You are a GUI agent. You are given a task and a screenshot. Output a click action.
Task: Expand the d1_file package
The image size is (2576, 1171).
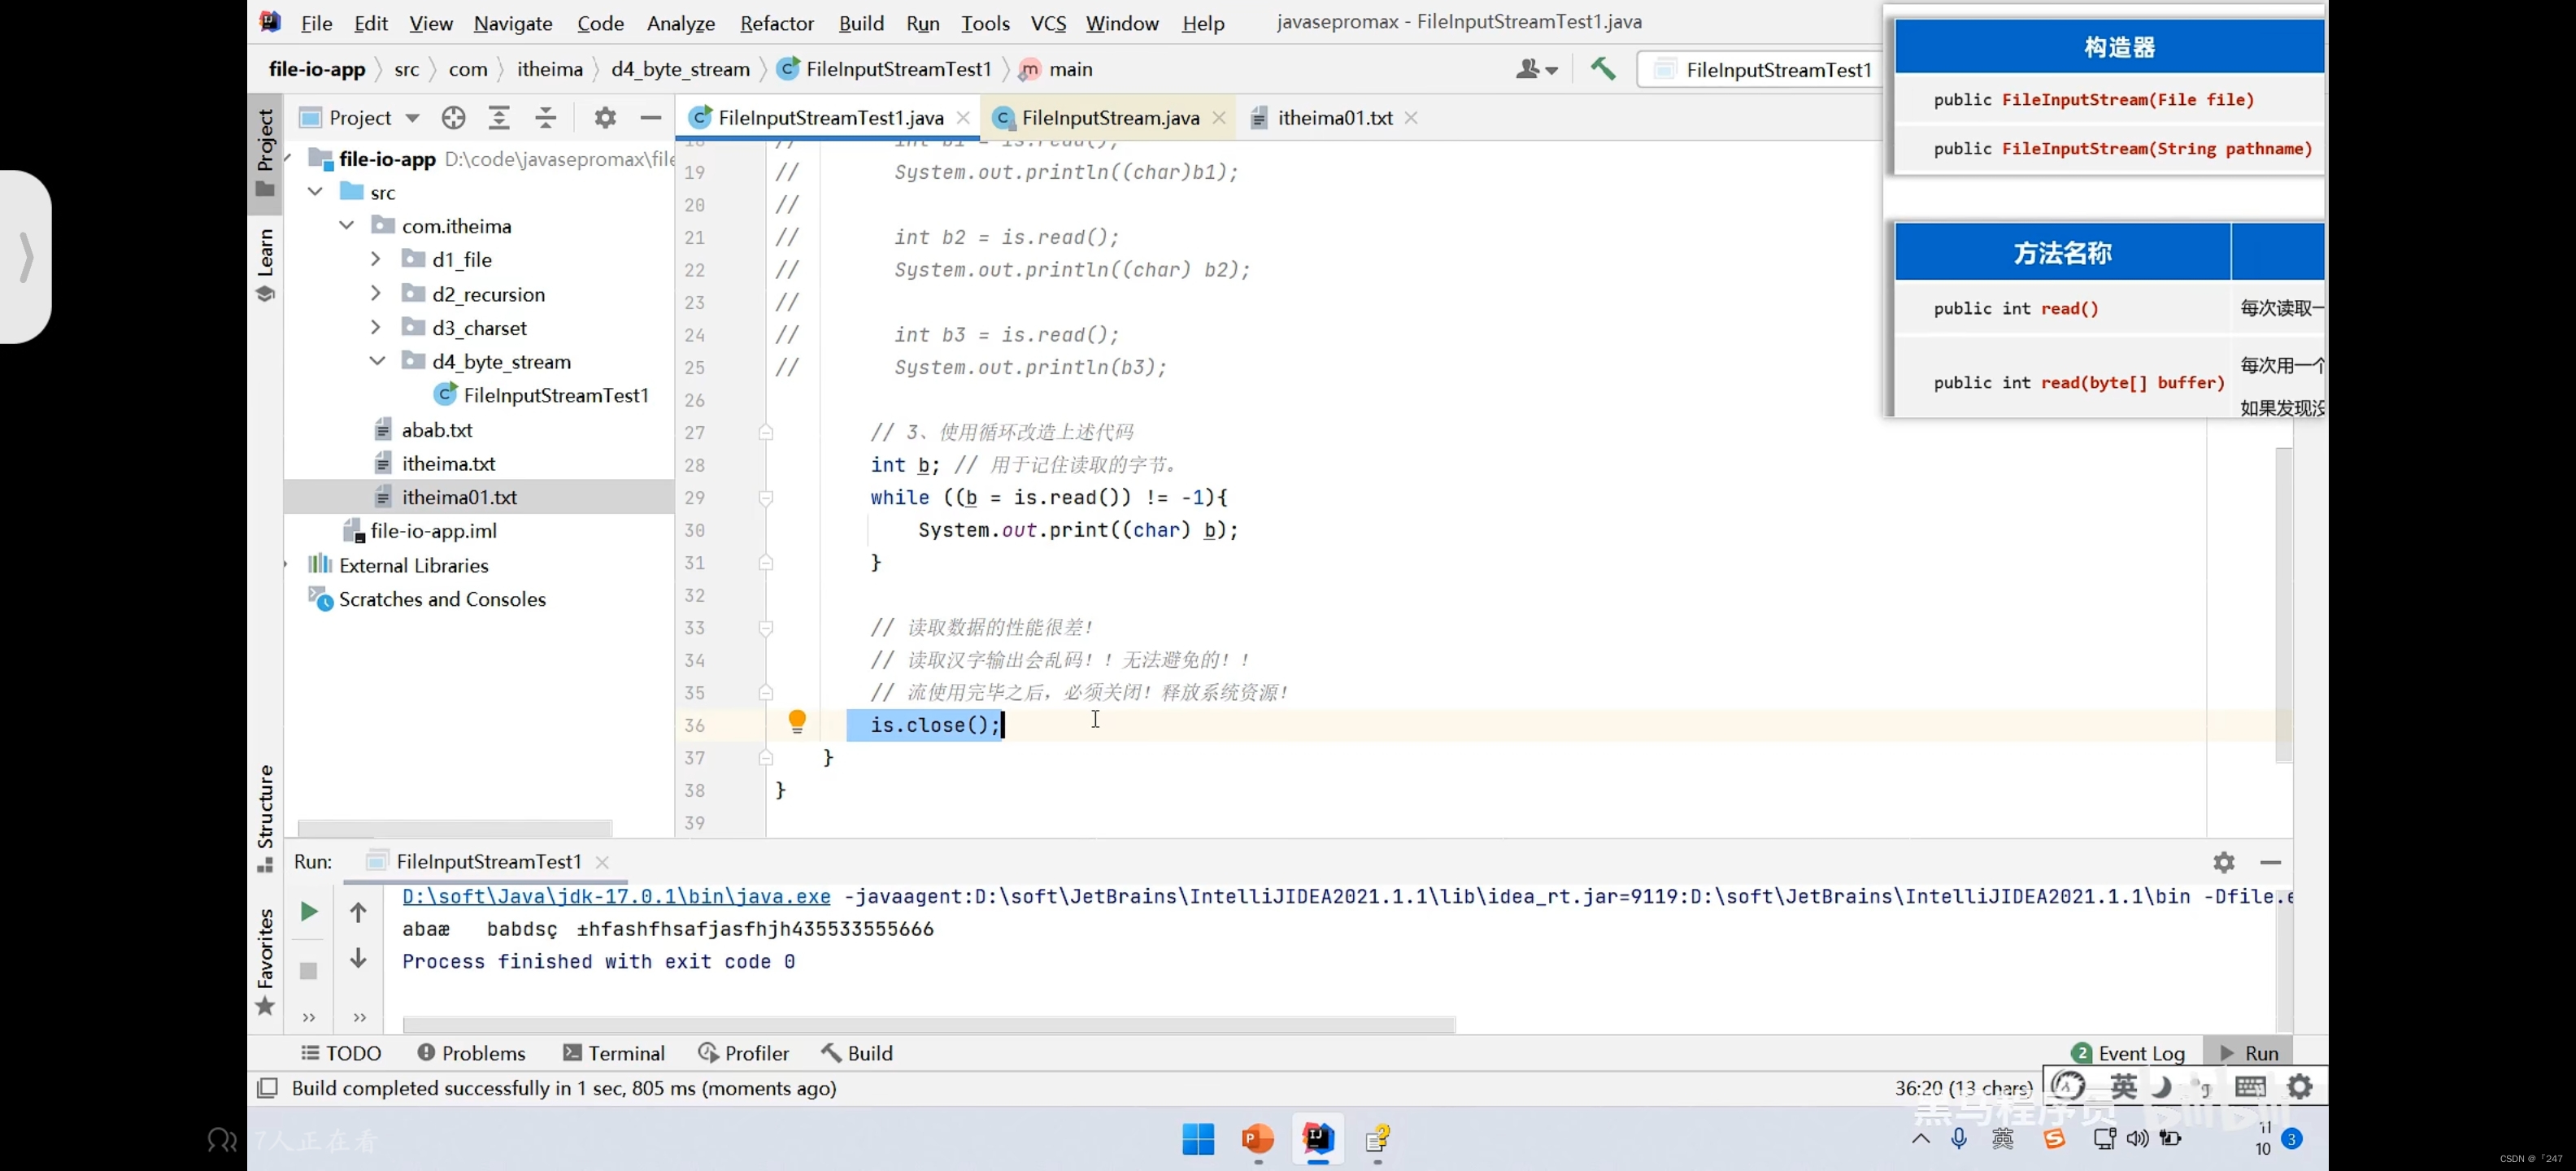click(x=376, y=259)
